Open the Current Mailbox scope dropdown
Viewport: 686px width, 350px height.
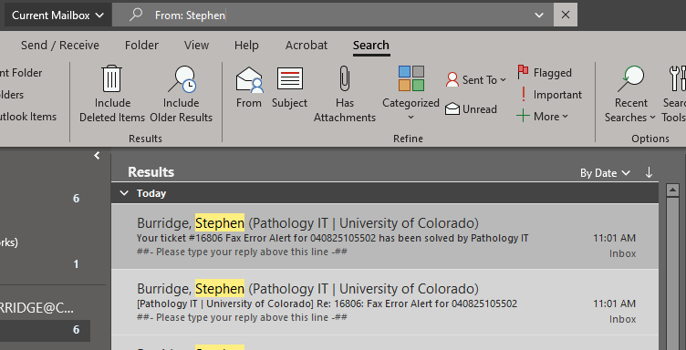pos(57,15)
